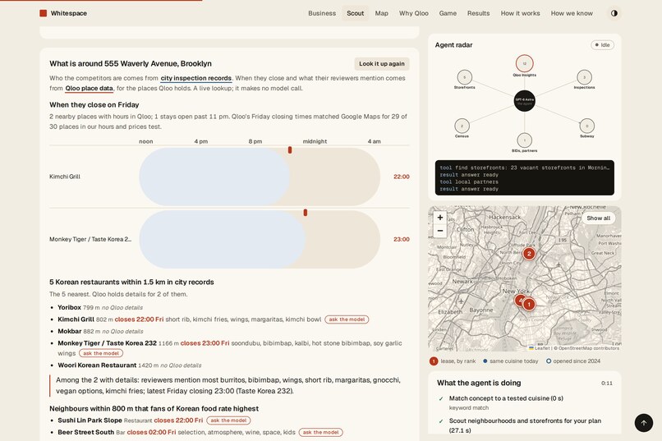
Task: Follow the Qloo place data link
Action: pos(89,88)
